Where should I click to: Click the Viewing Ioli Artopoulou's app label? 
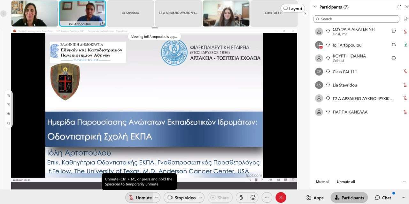[x=154, y=36]
